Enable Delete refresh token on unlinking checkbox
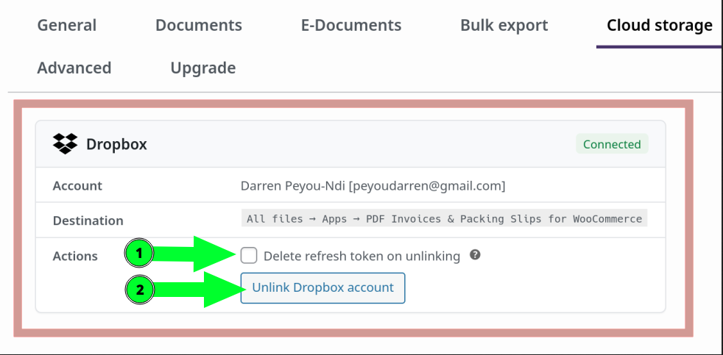Viewport: 723px width, 355px height. pos(249,256)
